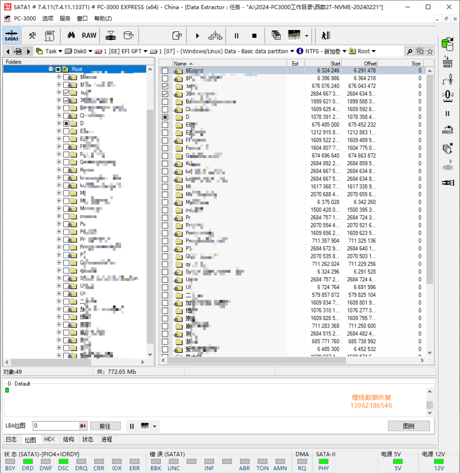Sort the list by the Size column header

pyautogui.click(x=400, y=63)
